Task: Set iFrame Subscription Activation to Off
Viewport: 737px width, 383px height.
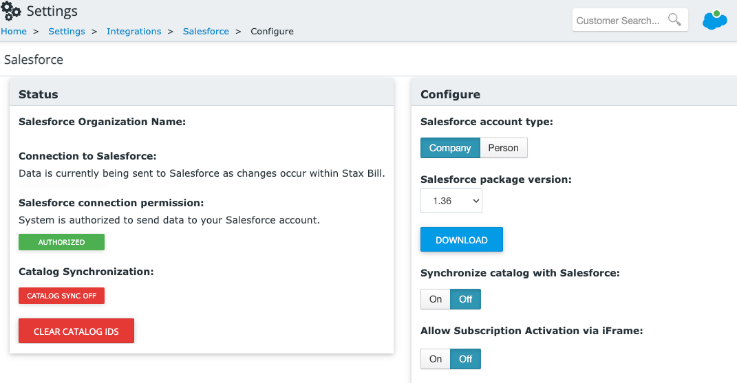Action: (x=465, y=359)
